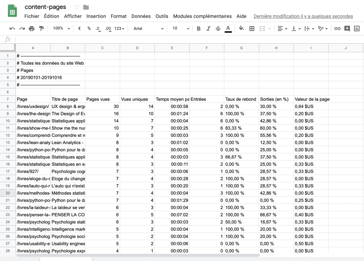Click the Print icon
This screenshot has width=364, height=261.
click(x=32, y=28)
